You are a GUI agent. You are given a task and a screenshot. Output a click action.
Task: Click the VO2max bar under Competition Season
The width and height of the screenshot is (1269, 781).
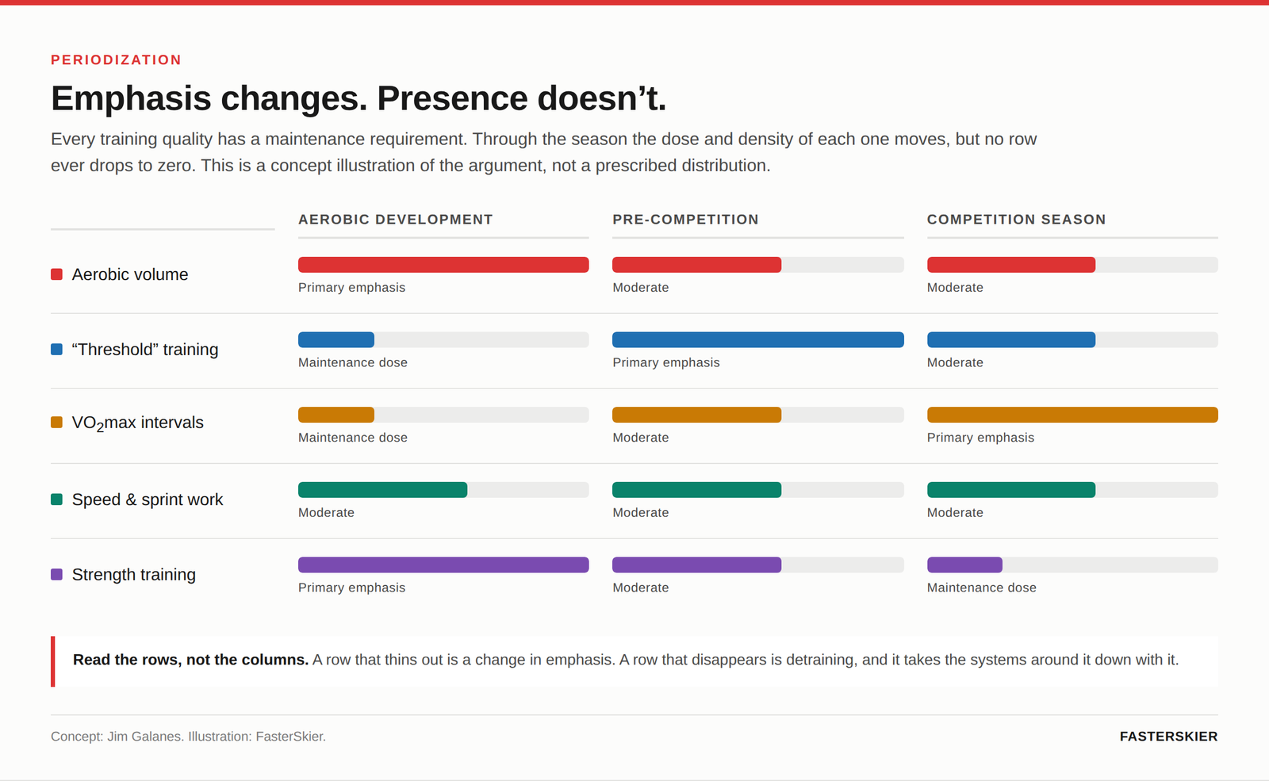(x=1072, y=415)
